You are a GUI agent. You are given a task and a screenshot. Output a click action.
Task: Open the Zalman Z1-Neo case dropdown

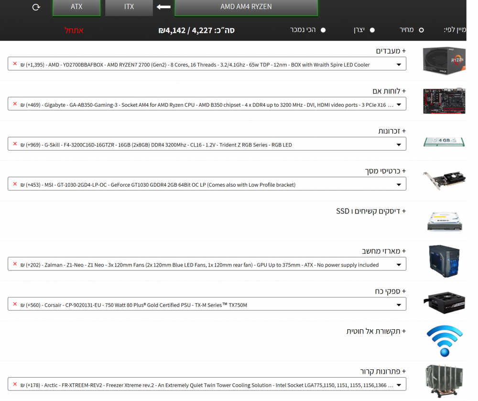207,265
